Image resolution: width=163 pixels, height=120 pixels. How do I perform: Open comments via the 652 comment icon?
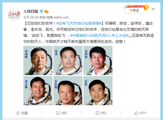[x=101, y=113]
